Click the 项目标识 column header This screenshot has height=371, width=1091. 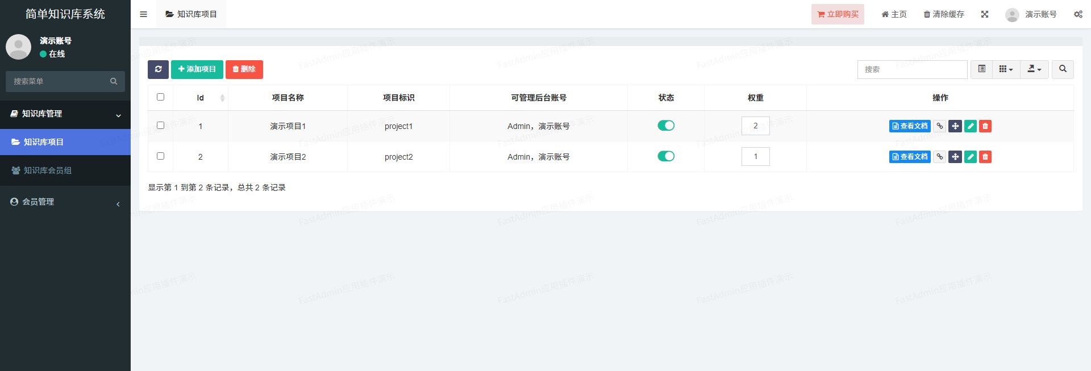pos(398,98)
